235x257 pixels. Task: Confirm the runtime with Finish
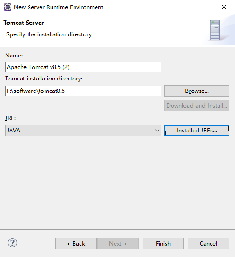coord(163,244)
